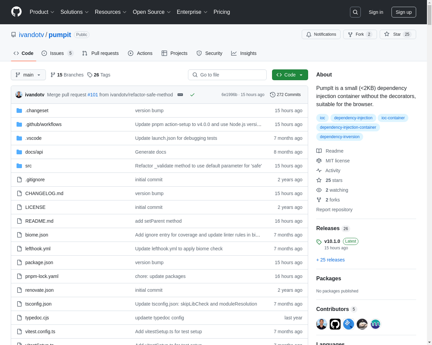Switch to the Security tab
432x345 pixels.
coord(209,53)
